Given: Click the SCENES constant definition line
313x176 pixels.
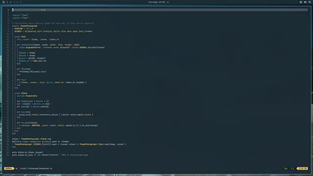Looking at the screenshot, I should (53, 31).
